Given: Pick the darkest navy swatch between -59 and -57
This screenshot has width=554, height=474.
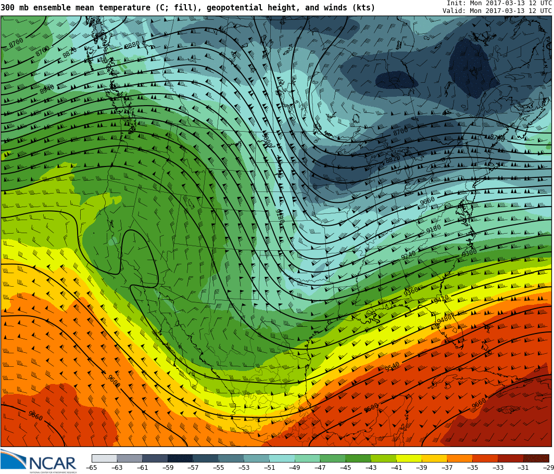Looking at the screenshot, I should tap(181, 458).
